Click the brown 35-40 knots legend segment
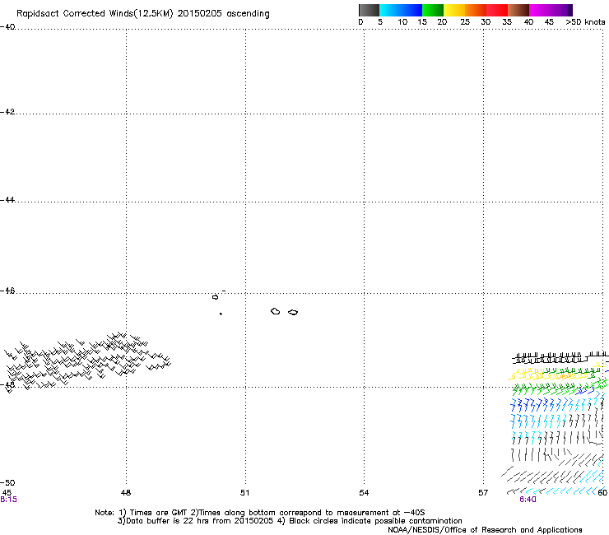Image resolution: width=609 pixels, height=535 pixels. [x=518, y=10]
